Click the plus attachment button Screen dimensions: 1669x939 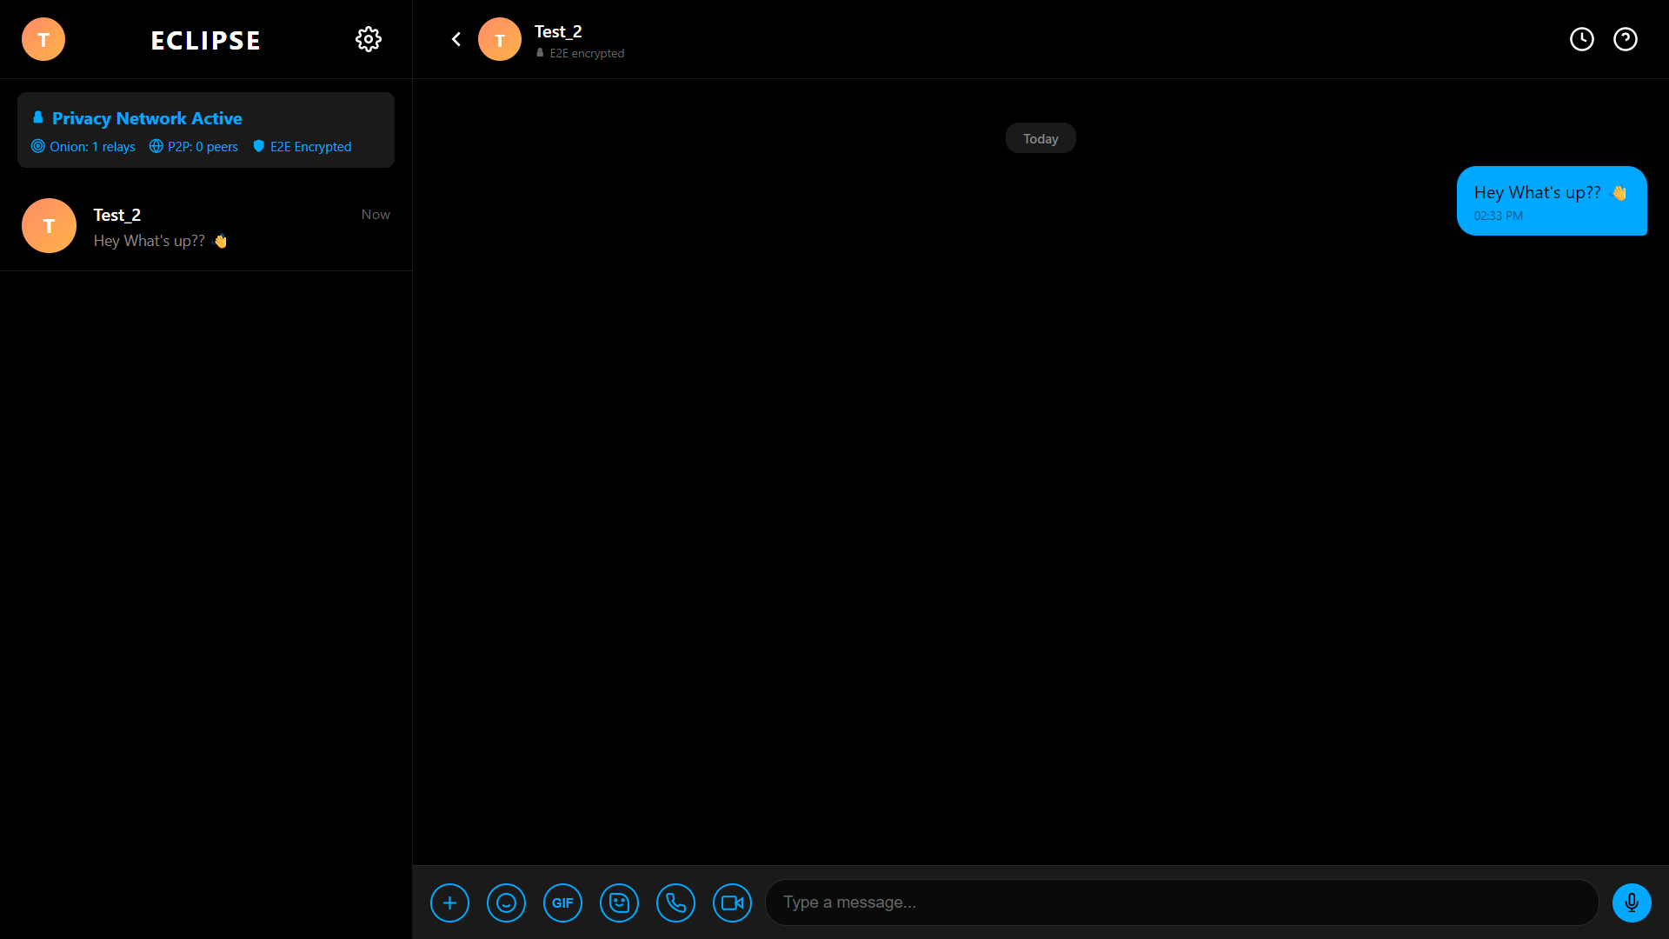[x=449, y=902]
